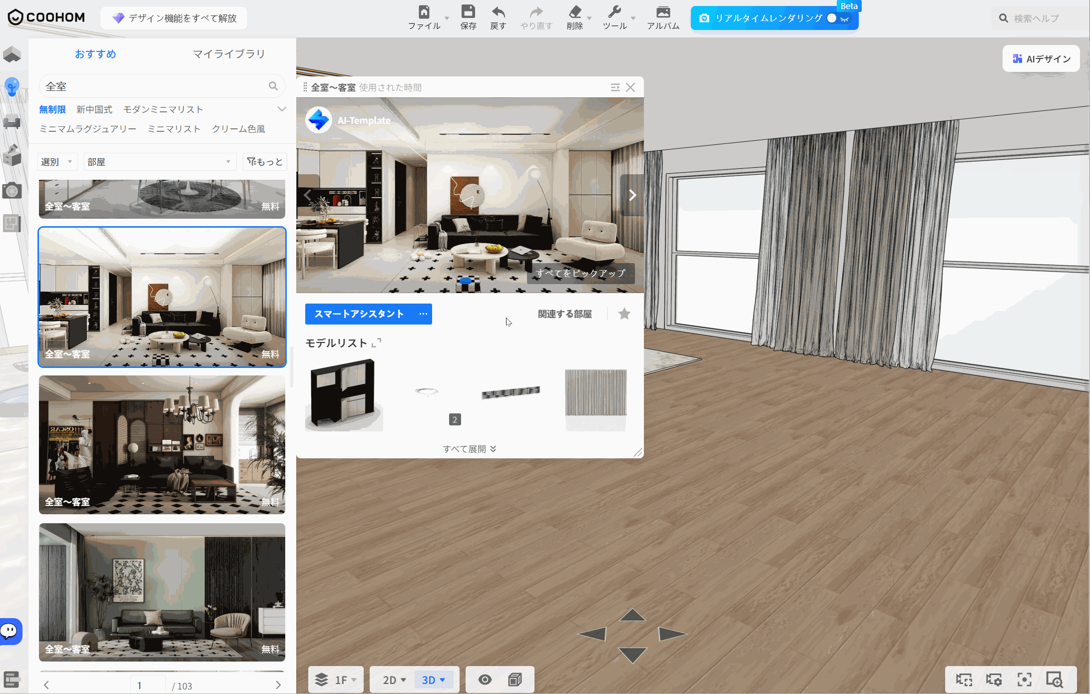The image size is (1090, 694).
Task: Select the lightbulb inspiration icon in sidebar
Action: [12, 87]
